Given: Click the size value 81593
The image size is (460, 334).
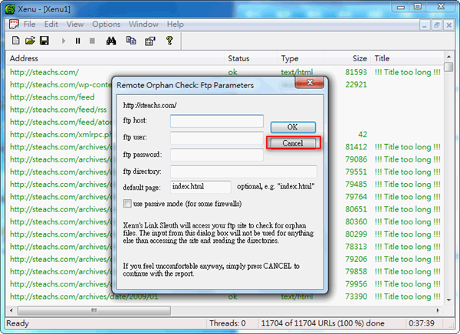Looking at the screenshot, I should [356, 72].
